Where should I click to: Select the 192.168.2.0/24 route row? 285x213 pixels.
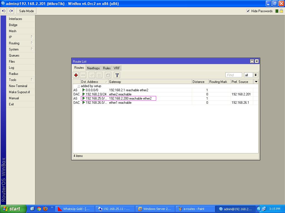[165, 94]
